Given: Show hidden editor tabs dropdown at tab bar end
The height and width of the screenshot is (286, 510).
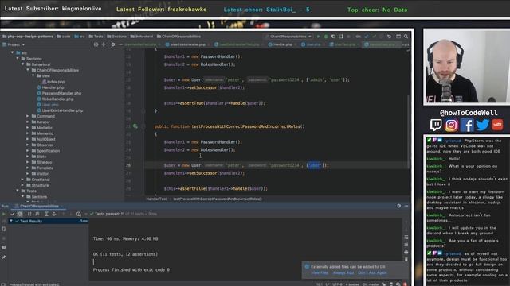Looking at the screenshot, I should point(405,44).
